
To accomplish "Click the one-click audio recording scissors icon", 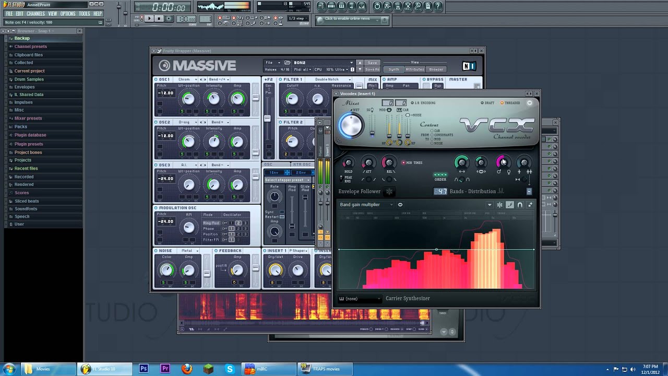I will [408, 6].
